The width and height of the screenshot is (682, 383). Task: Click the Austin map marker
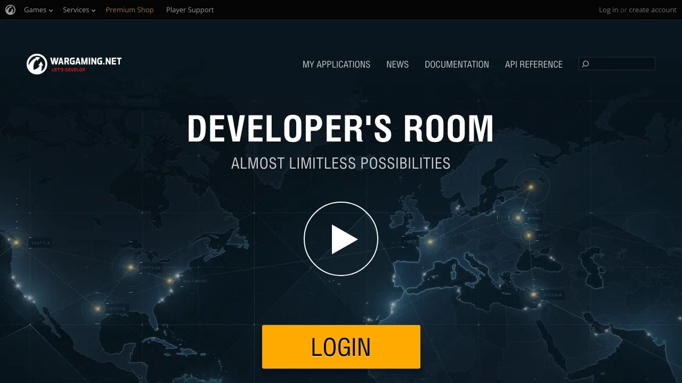coord(98,309)
